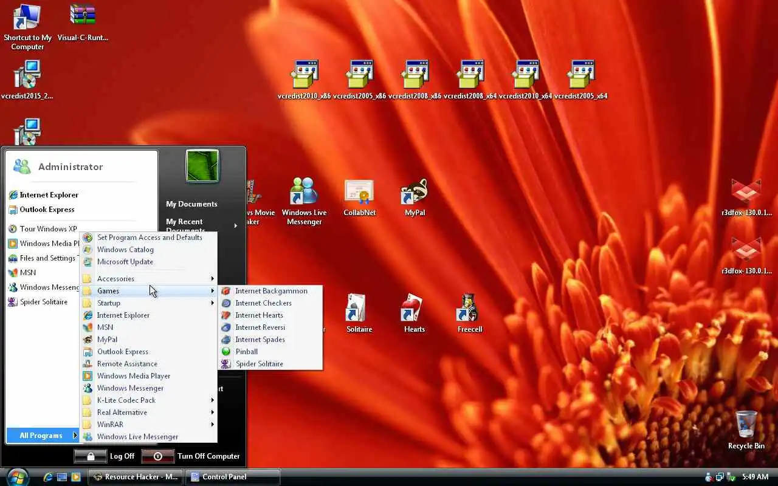Select vcredist2008_x86 desktop icon
The width and height of the screenshot is (778, 486).
(x=415, y=80)
